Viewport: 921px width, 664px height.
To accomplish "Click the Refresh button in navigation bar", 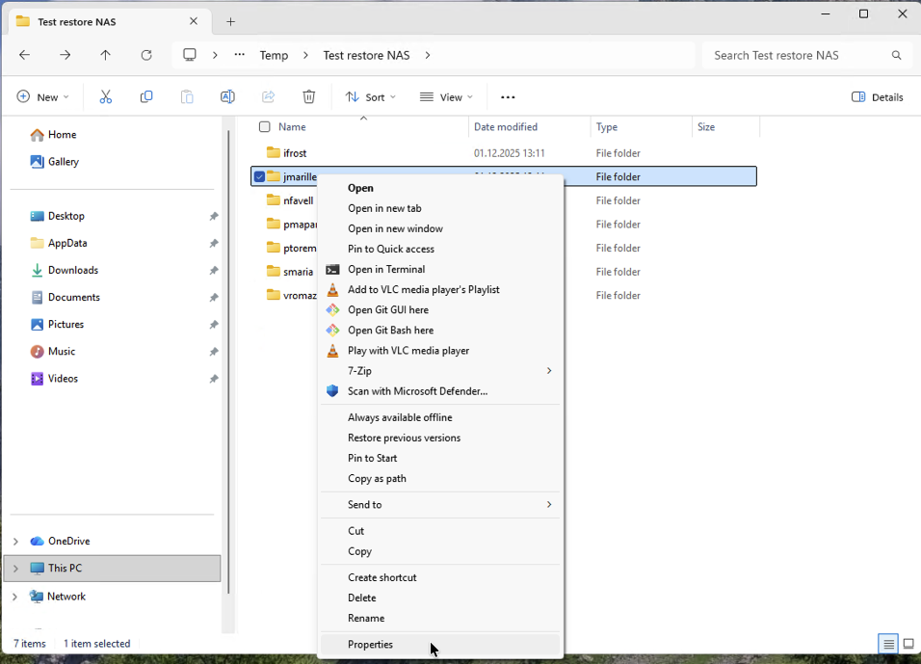I will 146,55.
